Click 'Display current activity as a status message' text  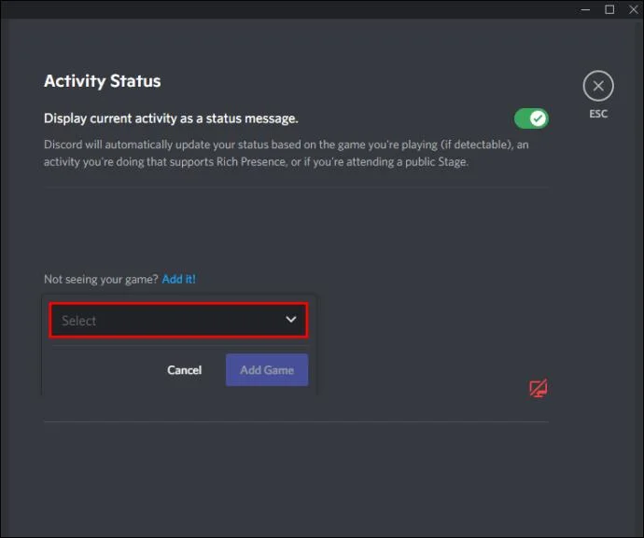171,118
